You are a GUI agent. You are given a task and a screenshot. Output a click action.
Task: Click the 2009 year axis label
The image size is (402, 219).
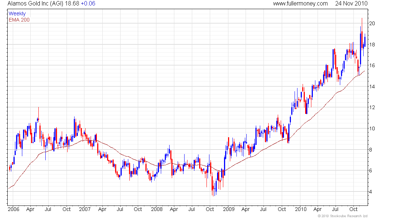[x=229, y=209]
